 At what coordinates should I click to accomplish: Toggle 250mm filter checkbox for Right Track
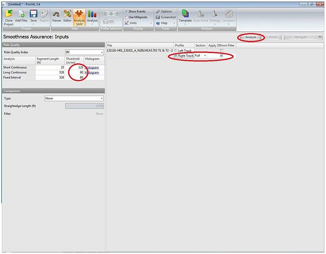pos(221,56)
